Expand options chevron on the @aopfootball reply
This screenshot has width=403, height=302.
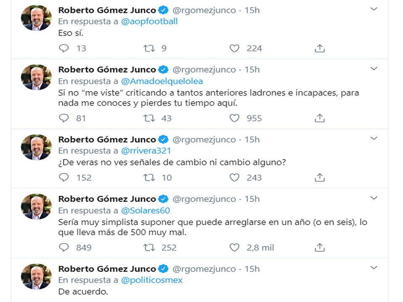[x=374, y=9]
